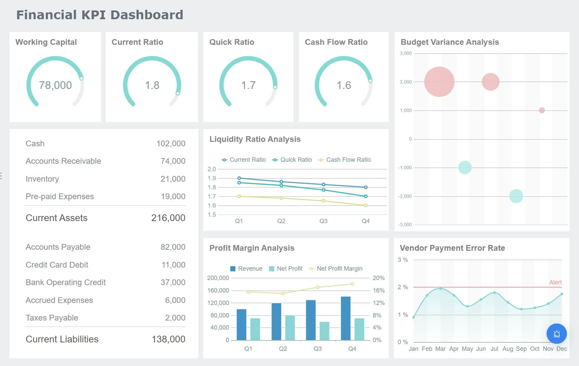Click the Bank Operating Credit row label
The height and width of the screenshot is (366, 579).
(x=66, y=282)
